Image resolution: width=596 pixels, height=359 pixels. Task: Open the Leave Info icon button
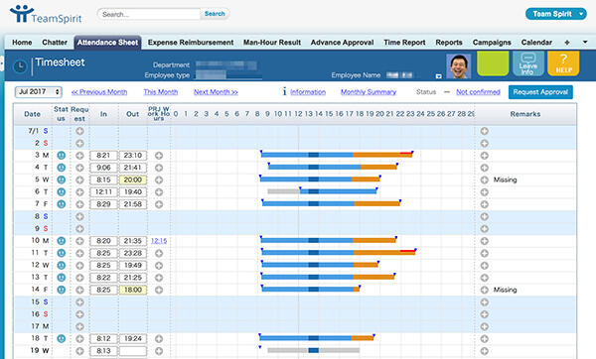click(528, 63)
